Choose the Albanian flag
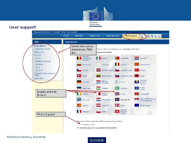The height and width of the screenshot is (143, 191). point(137,76)
